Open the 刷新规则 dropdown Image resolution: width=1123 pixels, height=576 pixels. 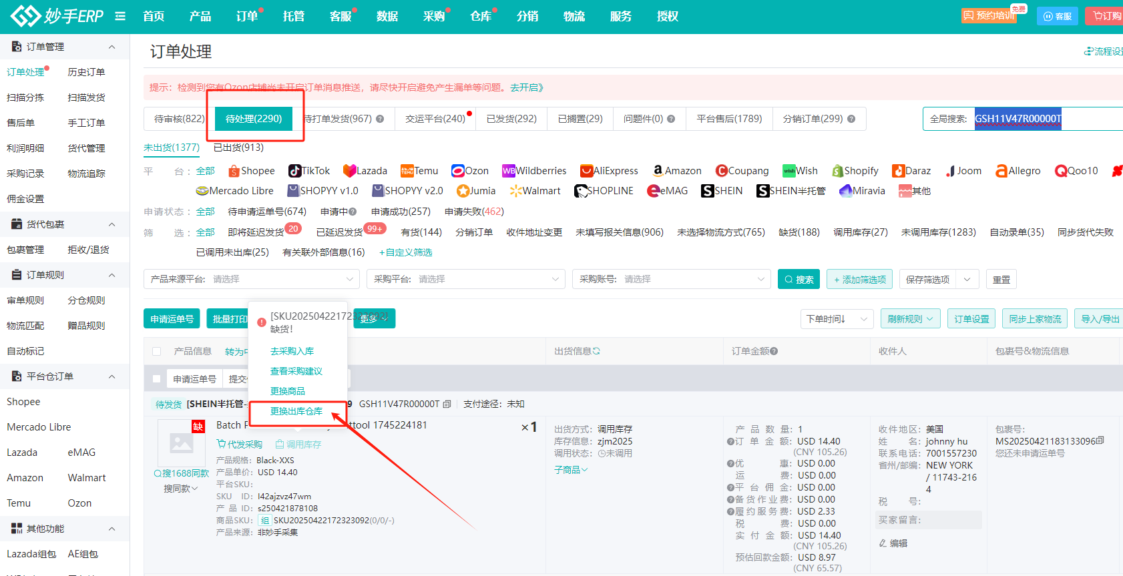(x=911, y=319)
